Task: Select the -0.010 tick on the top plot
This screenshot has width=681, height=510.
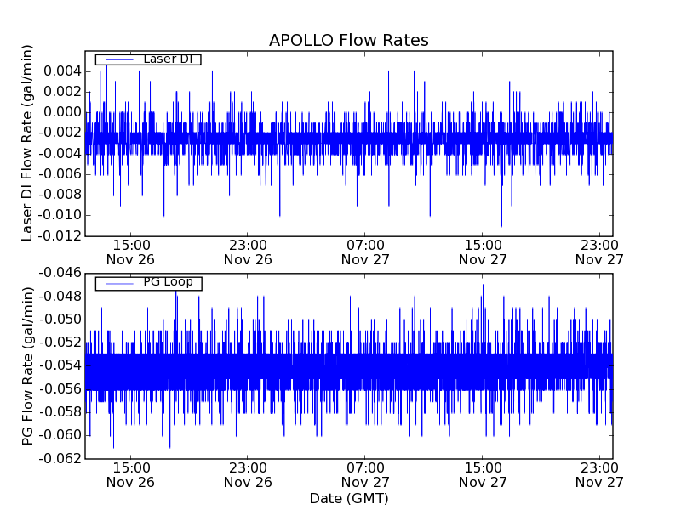Action: tap(60, 215)
